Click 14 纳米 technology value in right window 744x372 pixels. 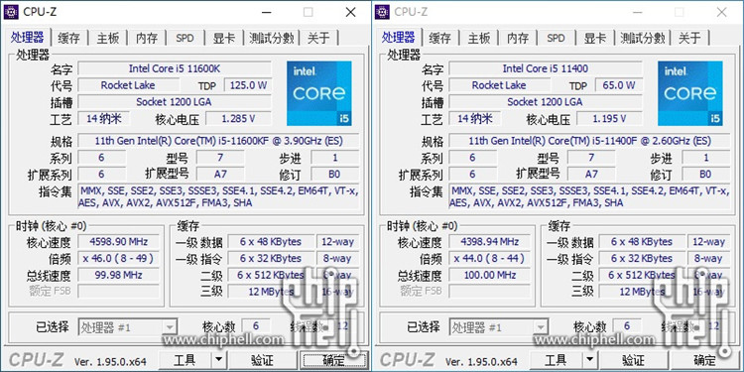coord(474,119)
